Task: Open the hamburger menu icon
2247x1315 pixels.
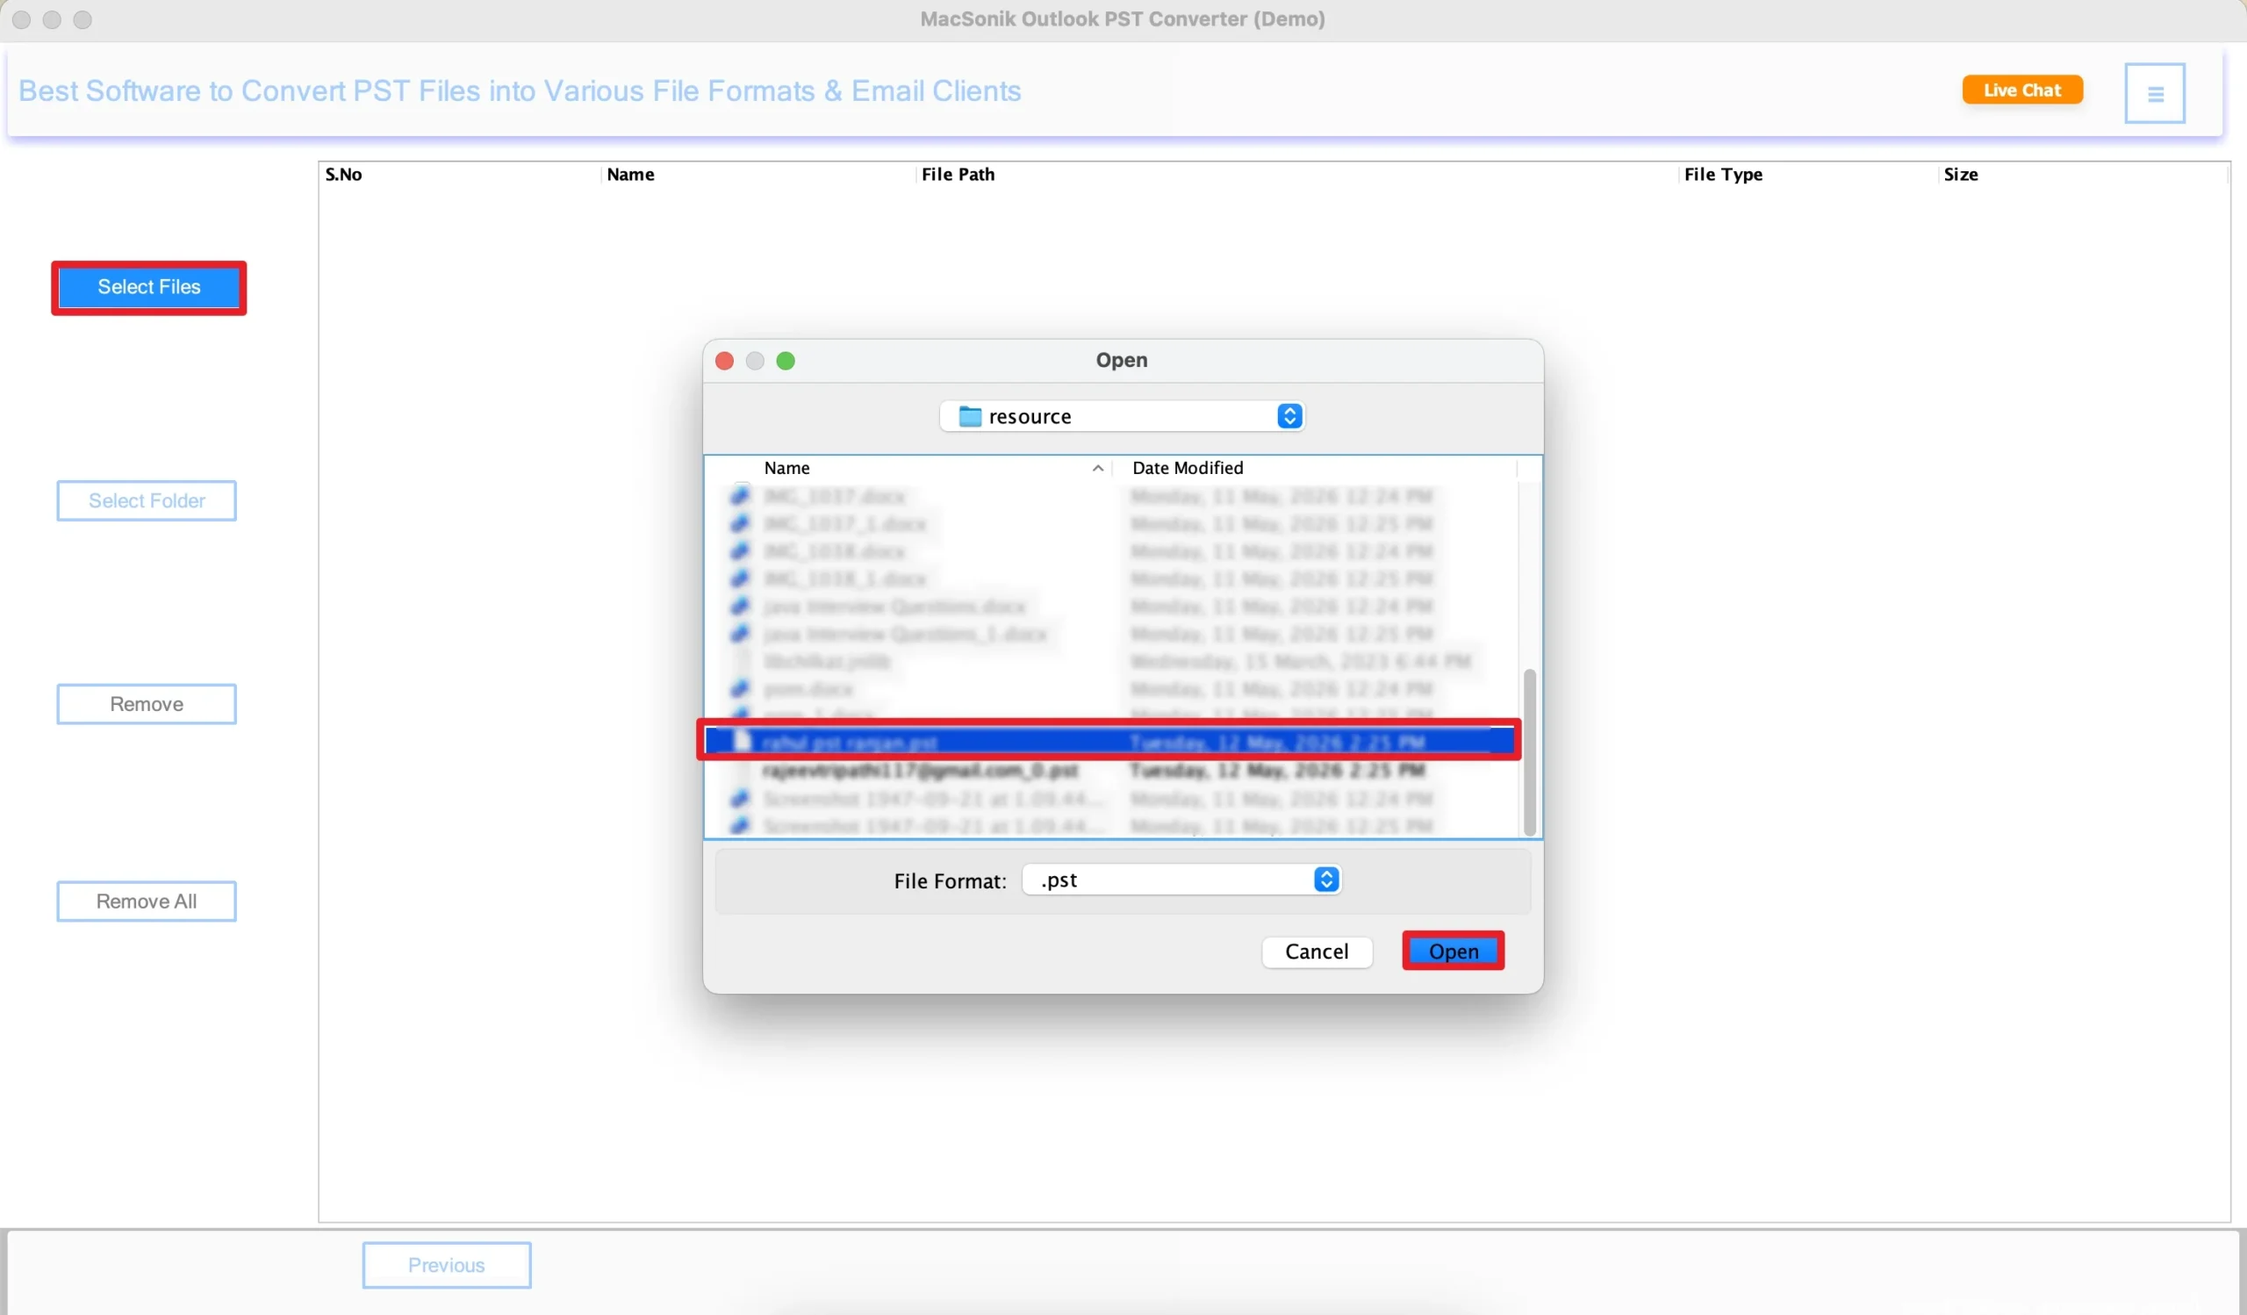Action: [x=2154, y=93]
